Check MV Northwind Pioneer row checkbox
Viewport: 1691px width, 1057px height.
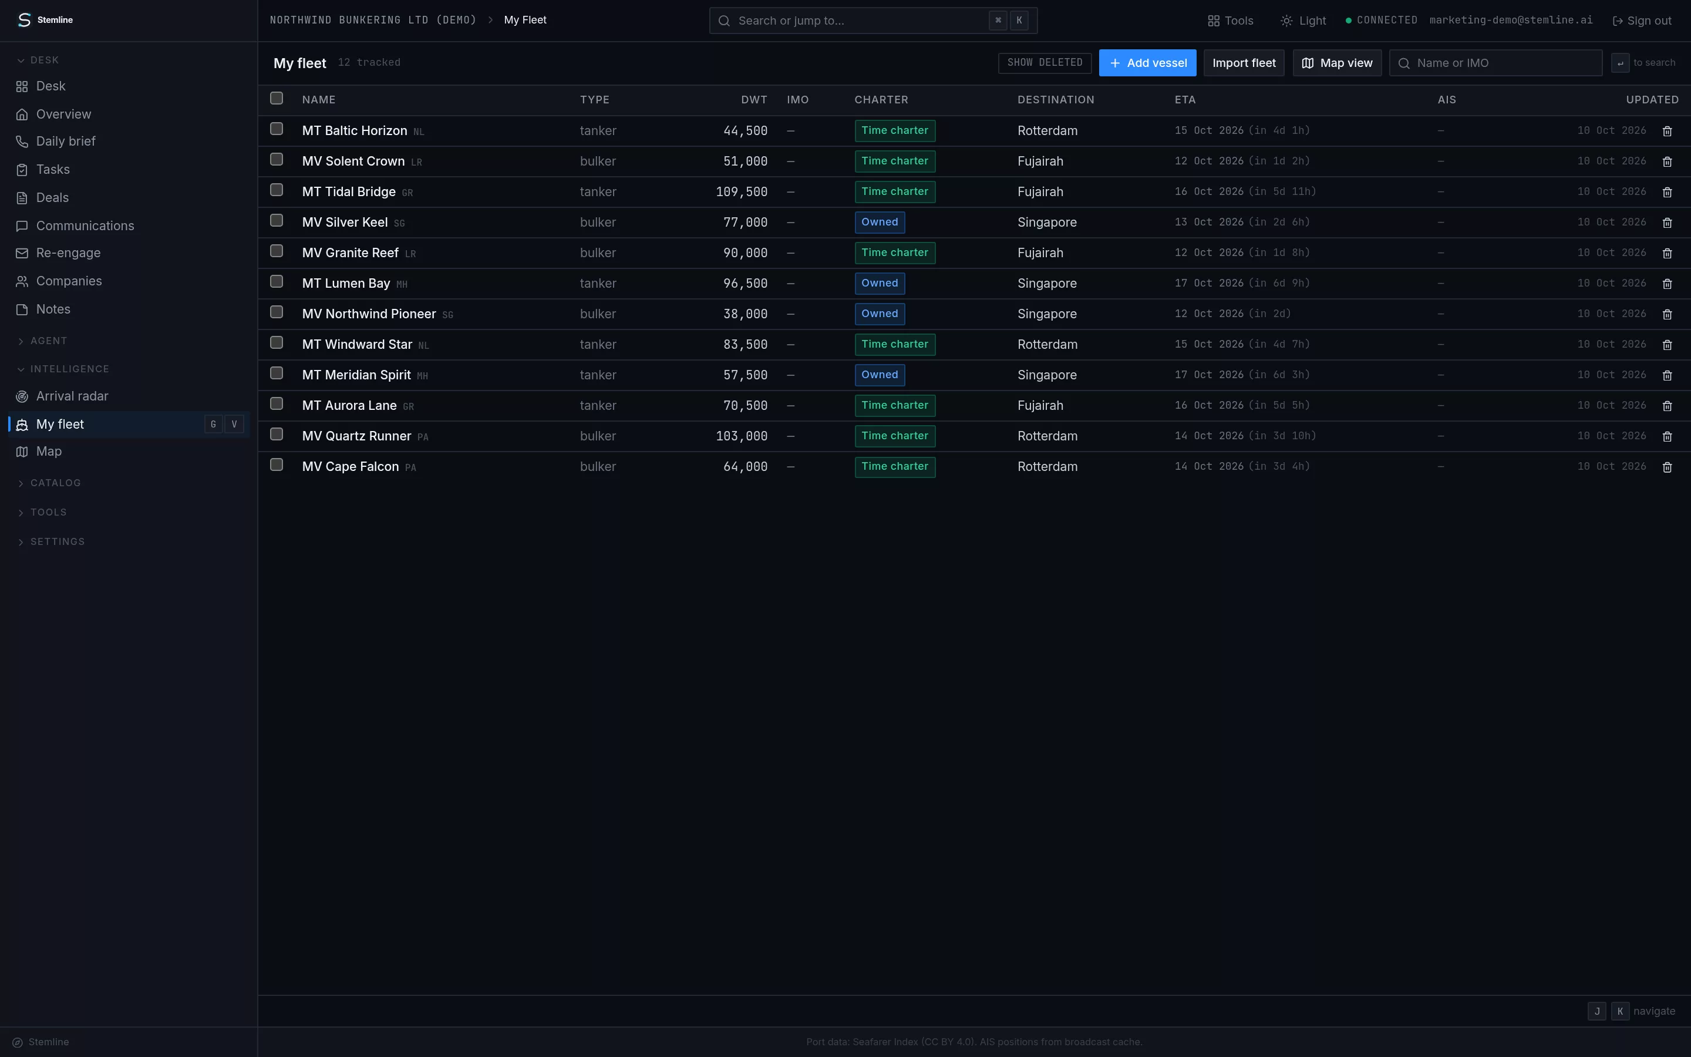tap(277, 312)
